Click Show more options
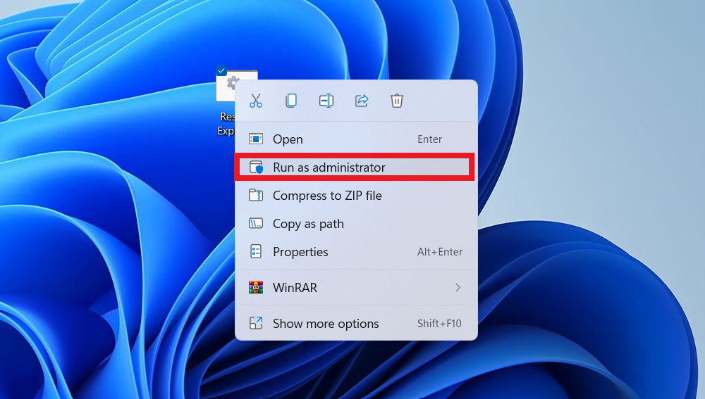The image size is (705, 399). (x=355, y=323)
